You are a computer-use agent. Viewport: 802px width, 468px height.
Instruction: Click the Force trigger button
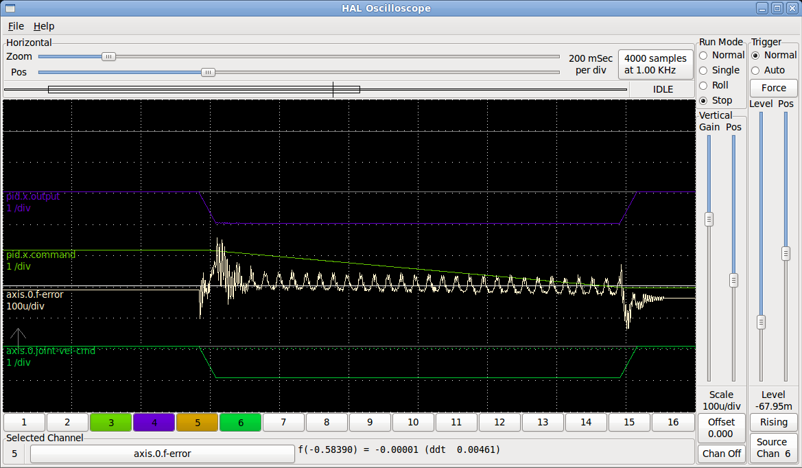click(x=773, y=88)
